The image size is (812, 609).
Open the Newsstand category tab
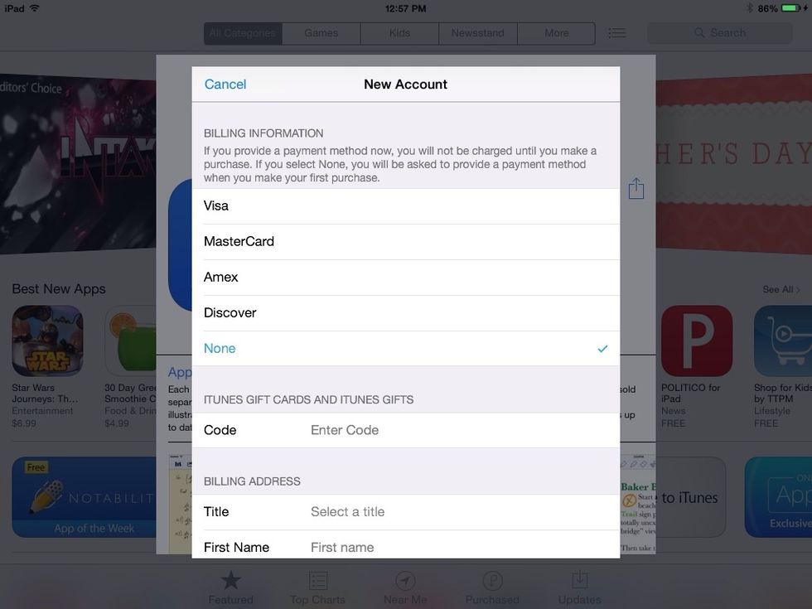(x=479, y=32)
